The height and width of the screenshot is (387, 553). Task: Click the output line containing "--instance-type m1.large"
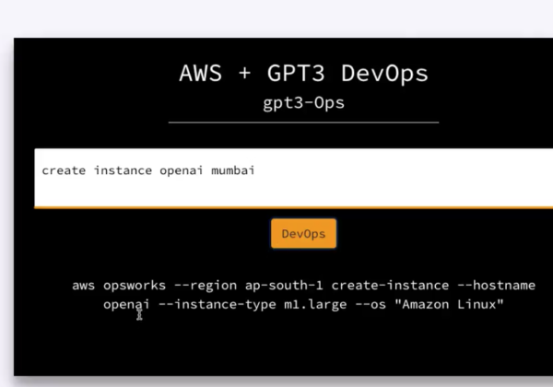303,304
